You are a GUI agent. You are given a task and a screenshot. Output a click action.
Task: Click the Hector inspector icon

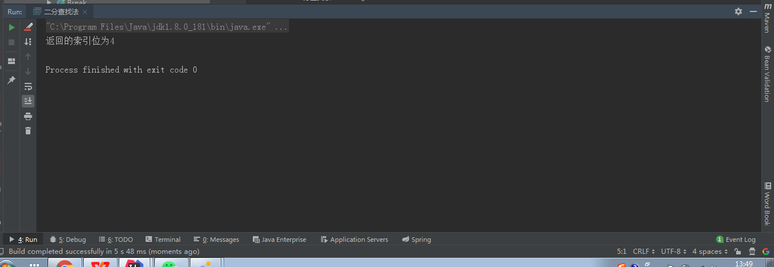pyautogui.click(x=752, y=252)
